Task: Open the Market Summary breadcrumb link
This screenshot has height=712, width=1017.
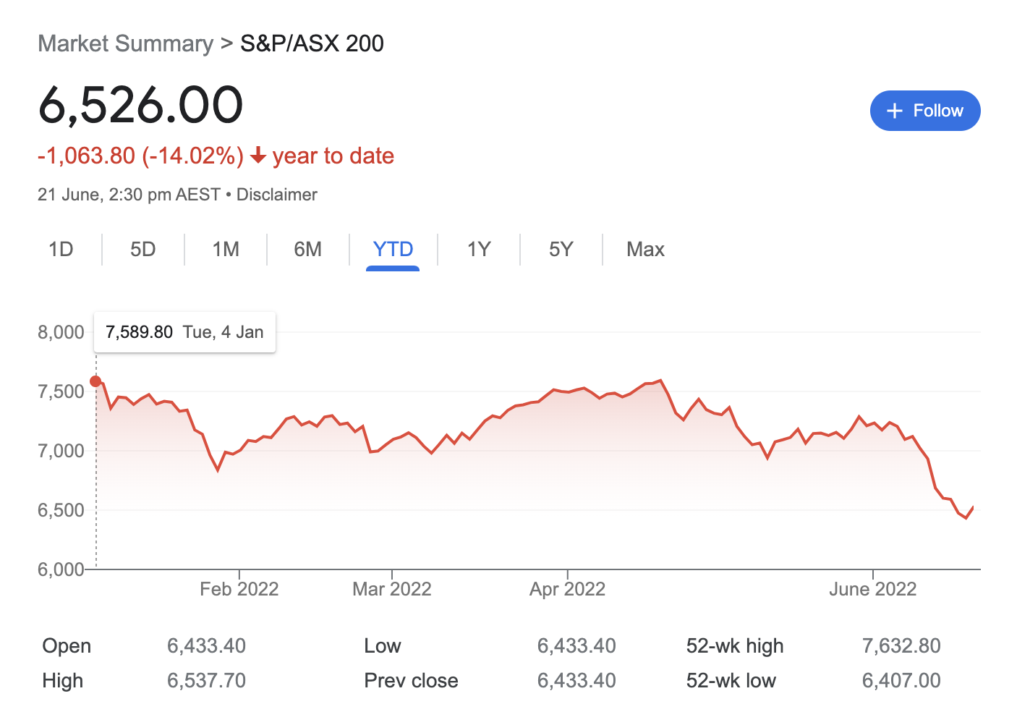Action: [125, 43]
